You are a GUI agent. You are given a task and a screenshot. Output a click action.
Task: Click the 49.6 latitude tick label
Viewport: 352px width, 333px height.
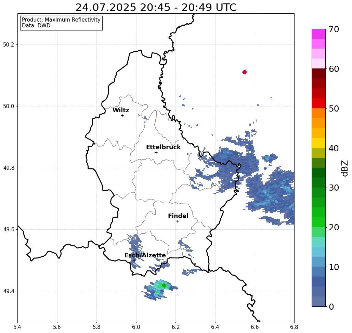[x=9, y=230]
